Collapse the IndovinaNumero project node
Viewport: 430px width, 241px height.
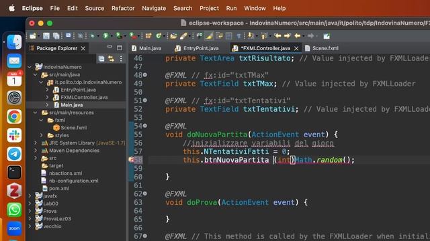click(30, 67)
